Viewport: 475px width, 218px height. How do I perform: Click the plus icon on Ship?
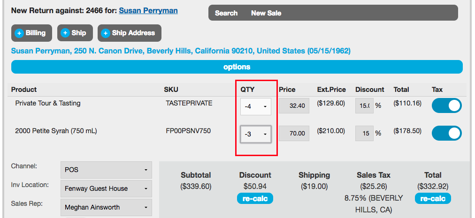click(x=66, y=33)
